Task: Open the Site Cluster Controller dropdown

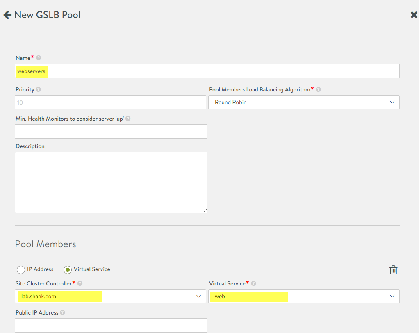Action: pos(110,296)
